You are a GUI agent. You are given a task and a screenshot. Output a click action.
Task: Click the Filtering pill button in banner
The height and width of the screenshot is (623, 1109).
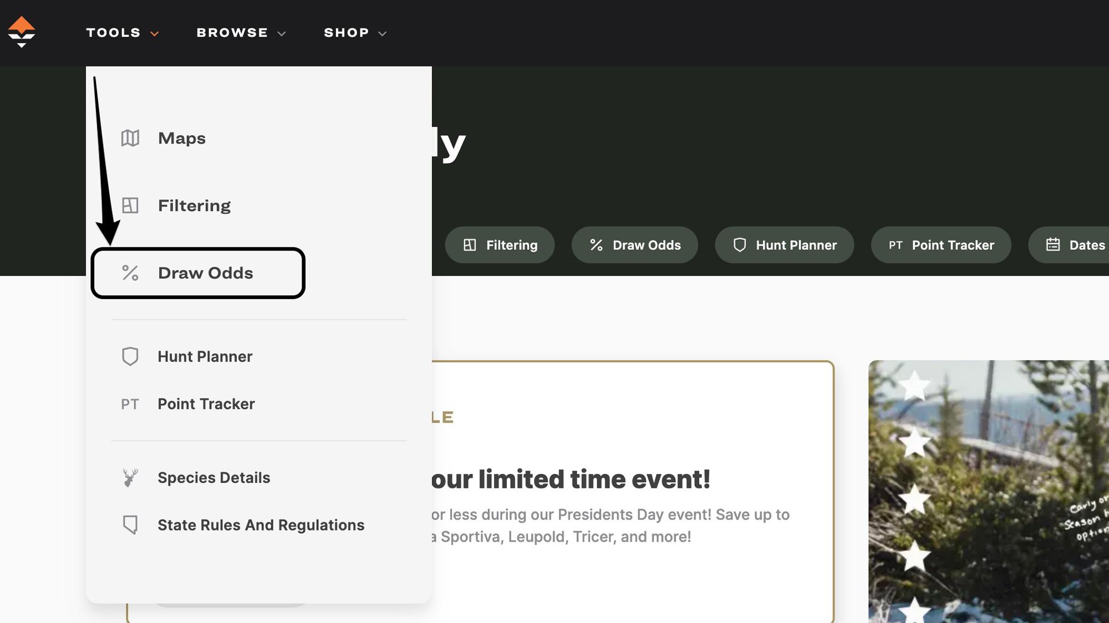[x=500, y=245]
